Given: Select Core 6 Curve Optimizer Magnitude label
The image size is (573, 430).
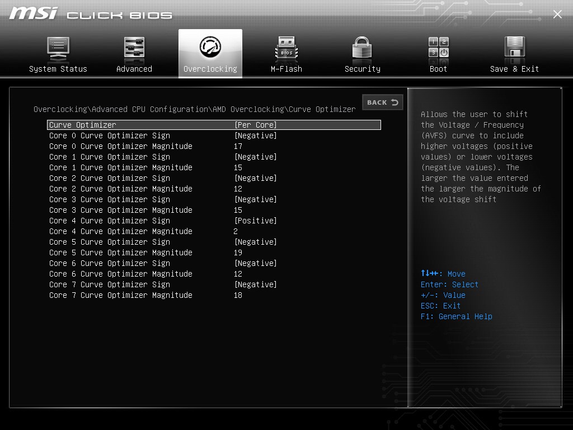Looking at the screenshot, I should [x=121, y=274].
